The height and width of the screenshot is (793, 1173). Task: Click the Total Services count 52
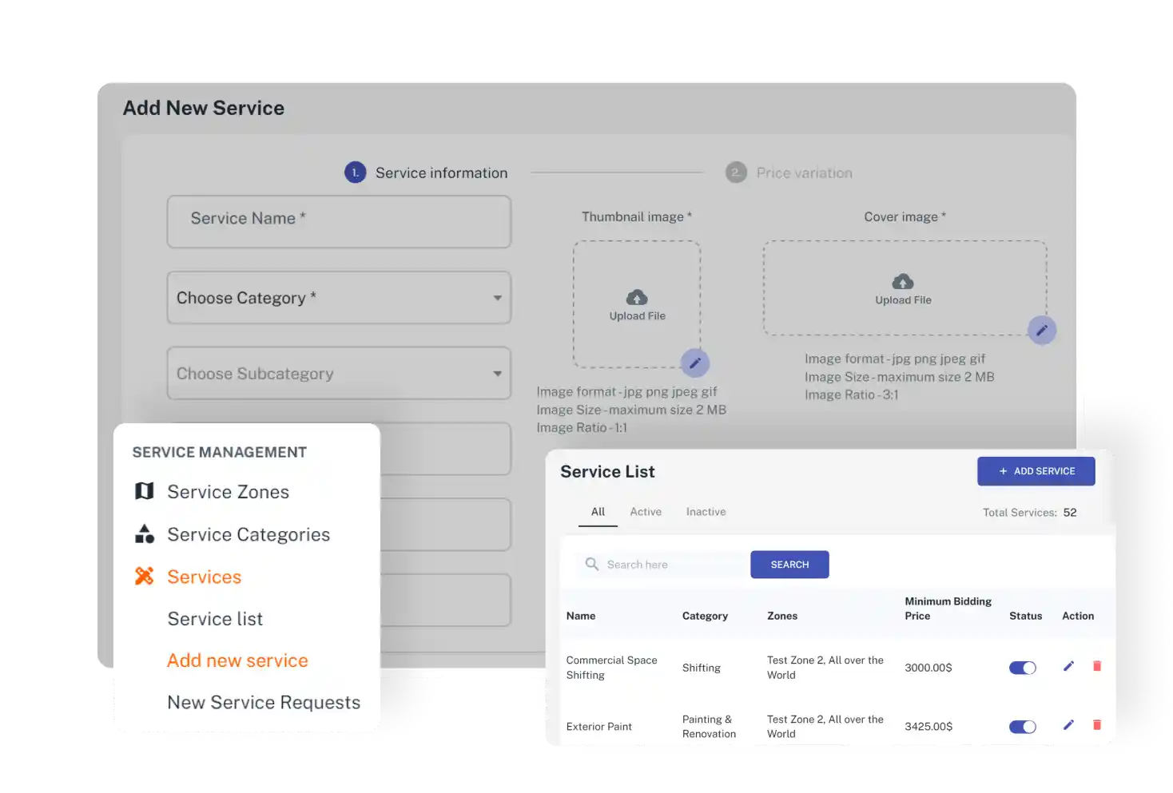1070,513
